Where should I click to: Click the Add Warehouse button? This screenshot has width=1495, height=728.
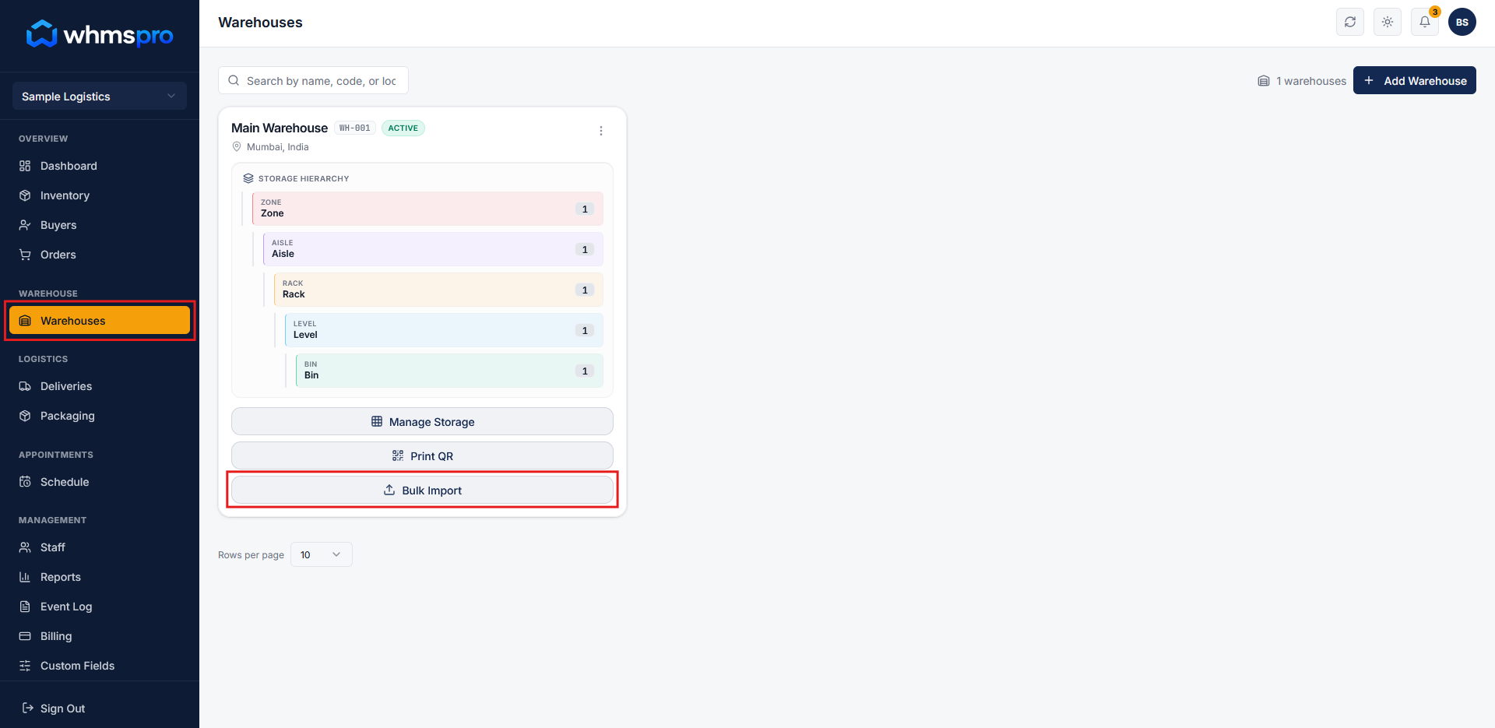1414,80
